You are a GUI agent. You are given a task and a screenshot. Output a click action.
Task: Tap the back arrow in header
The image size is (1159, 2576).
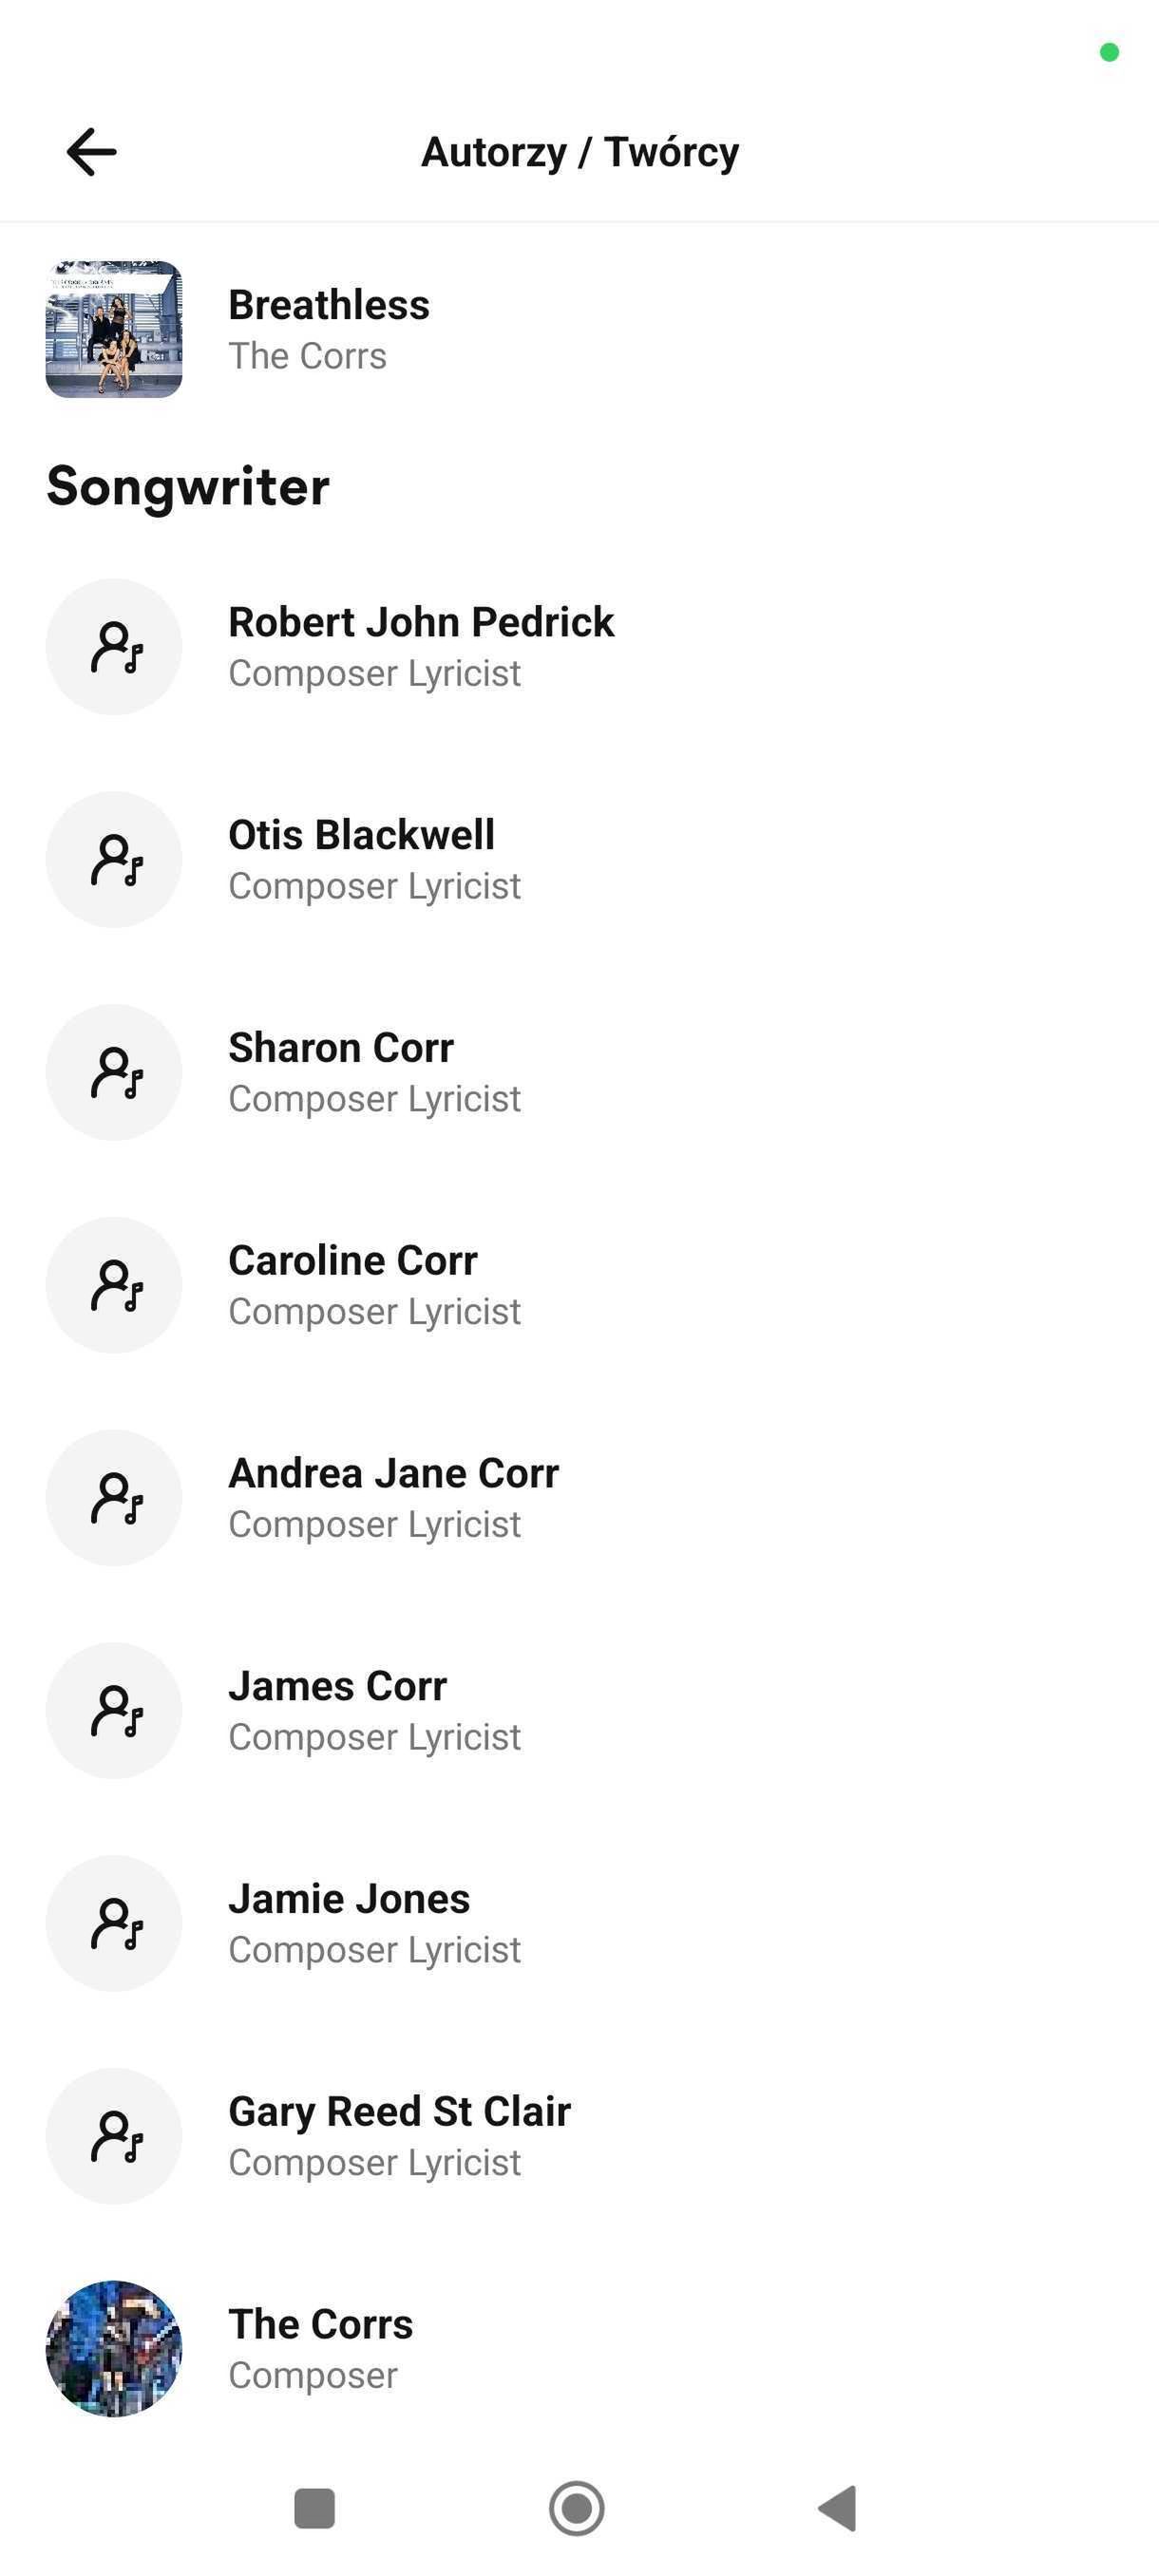[91, 152]
